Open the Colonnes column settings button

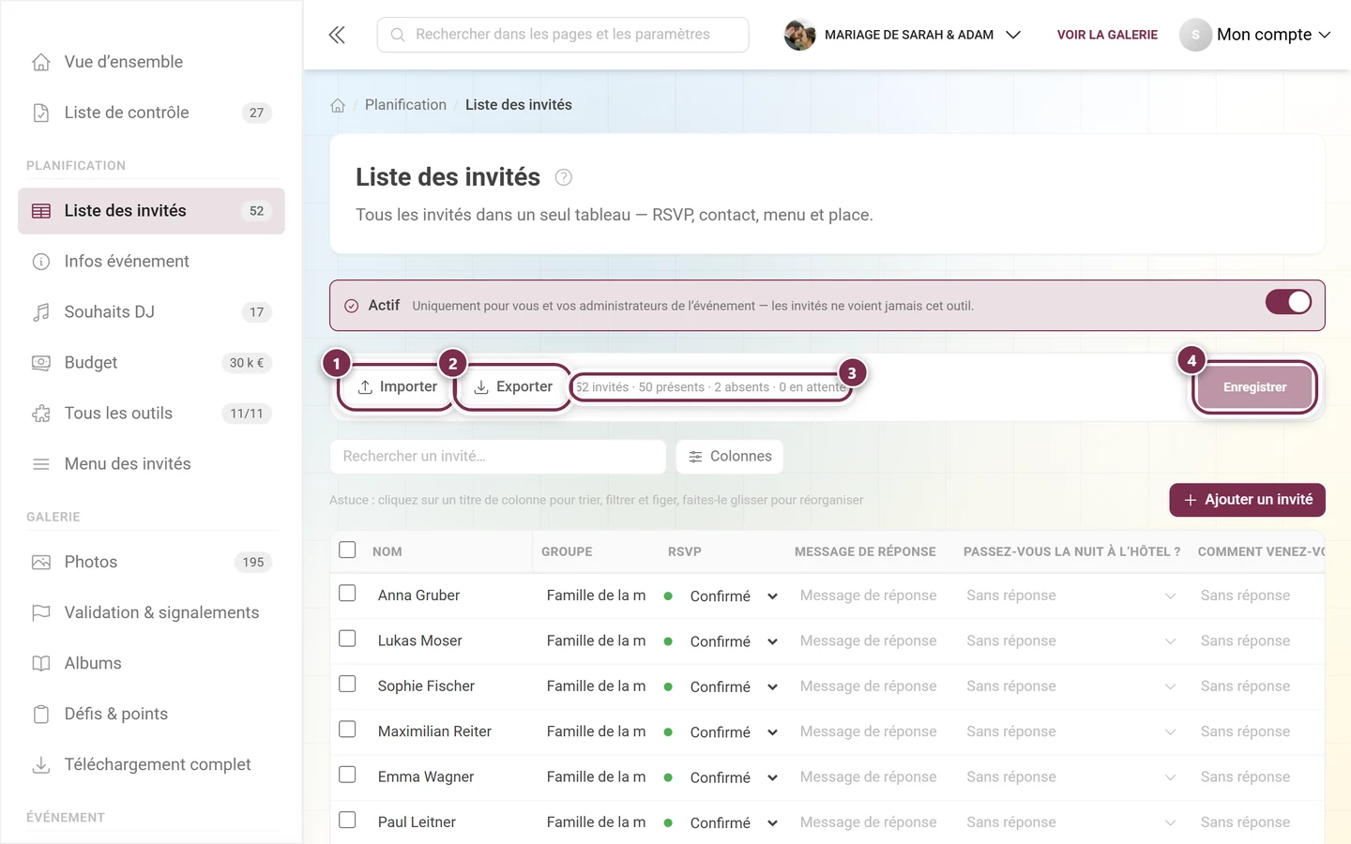click(x=730, y=457)
